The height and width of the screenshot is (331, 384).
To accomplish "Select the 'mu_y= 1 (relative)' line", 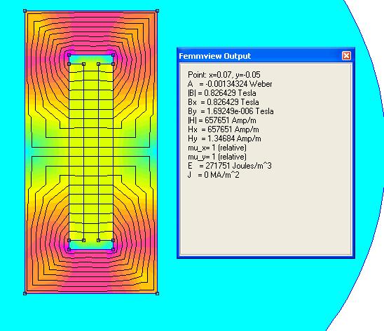I will point(217,157).
